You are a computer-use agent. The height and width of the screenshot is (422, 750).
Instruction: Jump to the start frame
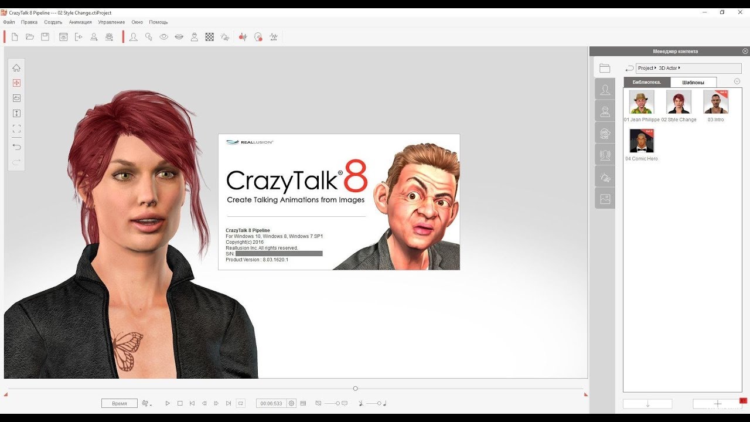192,403
